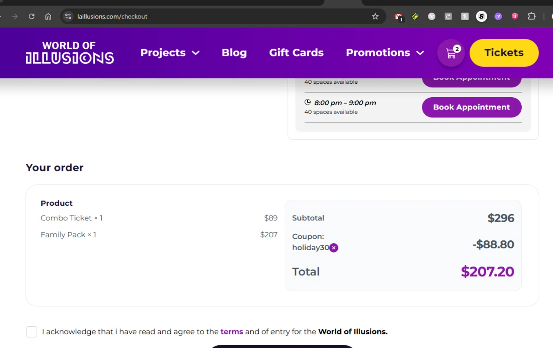Expand the Promotions dropdown chevron

[420, 53]
